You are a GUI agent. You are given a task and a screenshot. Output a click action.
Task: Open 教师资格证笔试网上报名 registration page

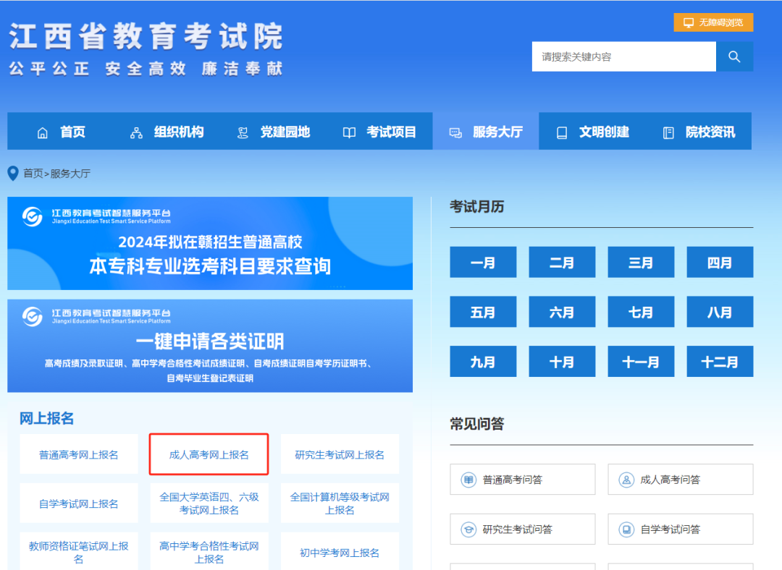(78, 552)
